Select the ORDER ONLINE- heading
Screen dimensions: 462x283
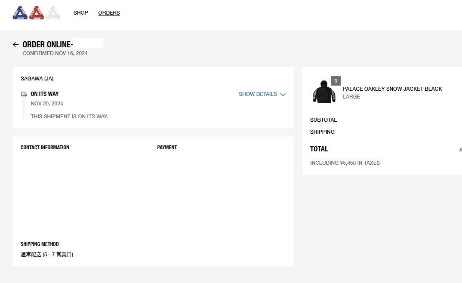point(48,44)
